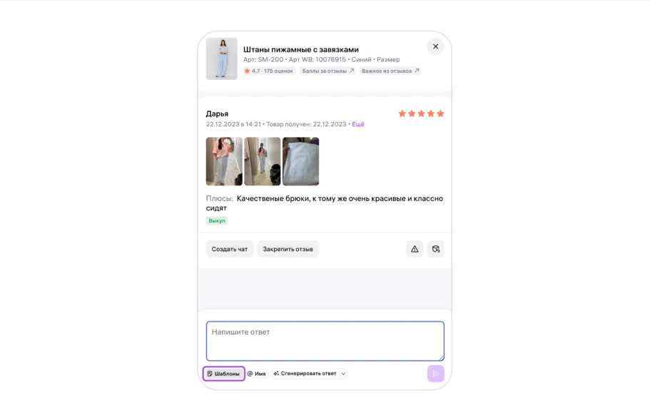Click the Создать чат button
Image resolution: width=650 pixels, height=418 pixels.
tap(230, 249)
